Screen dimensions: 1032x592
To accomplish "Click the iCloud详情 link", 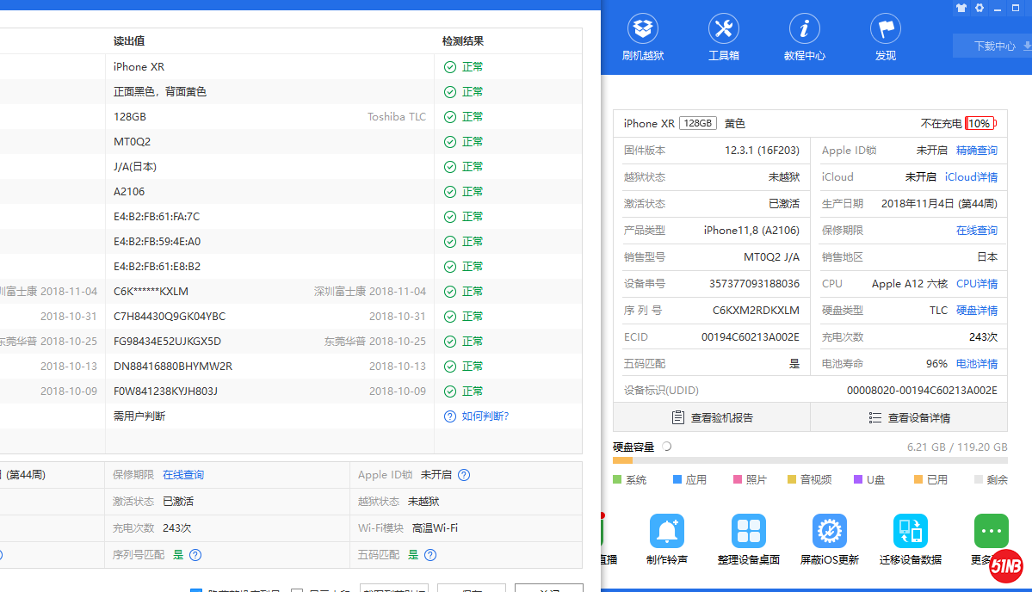I will pyautogui.click(x=971, y=177).
